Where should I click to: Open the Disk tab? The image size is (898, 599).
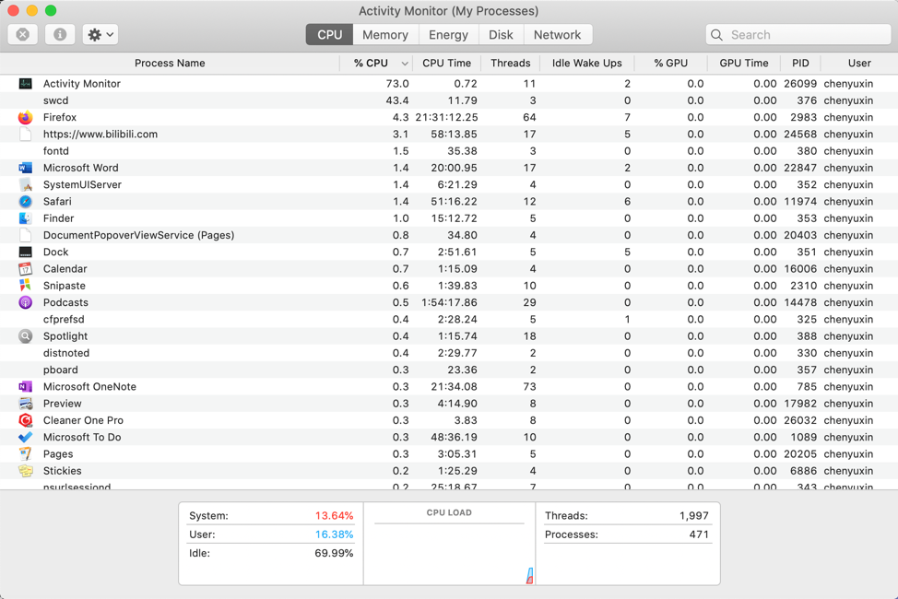point(501,35)
